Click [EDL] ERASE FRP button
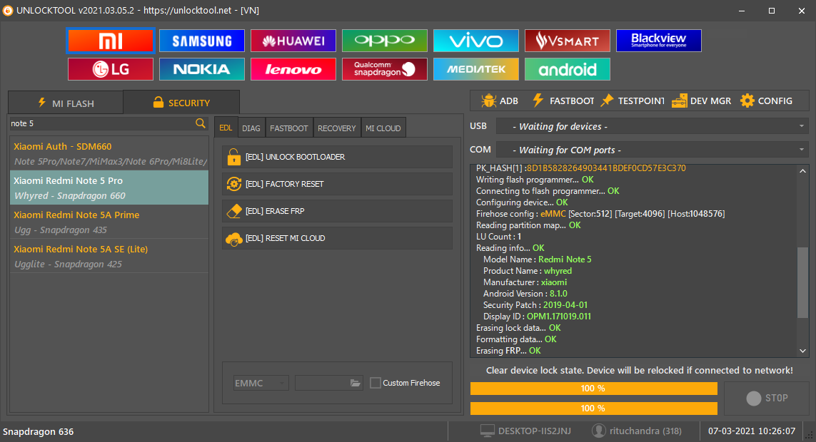816x442 pixels. pos(337,211)
